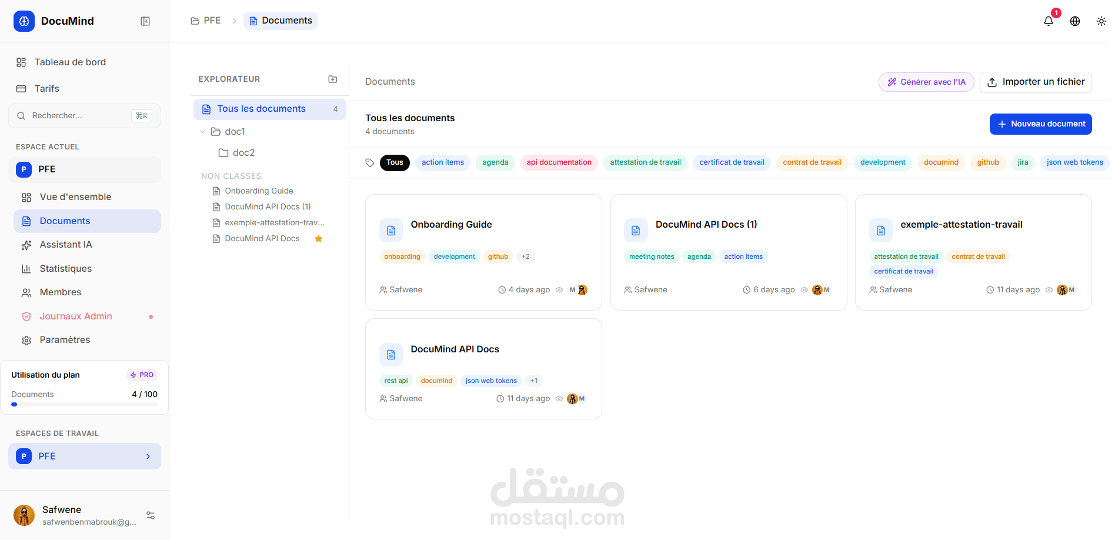
Task: Expand PFE workspace chevron
Action: pyautogui.click(x=148, y=456)
